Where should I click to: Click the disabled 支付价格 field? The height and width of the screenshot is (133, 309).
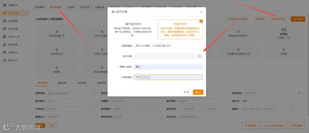(x=168, y=56)
